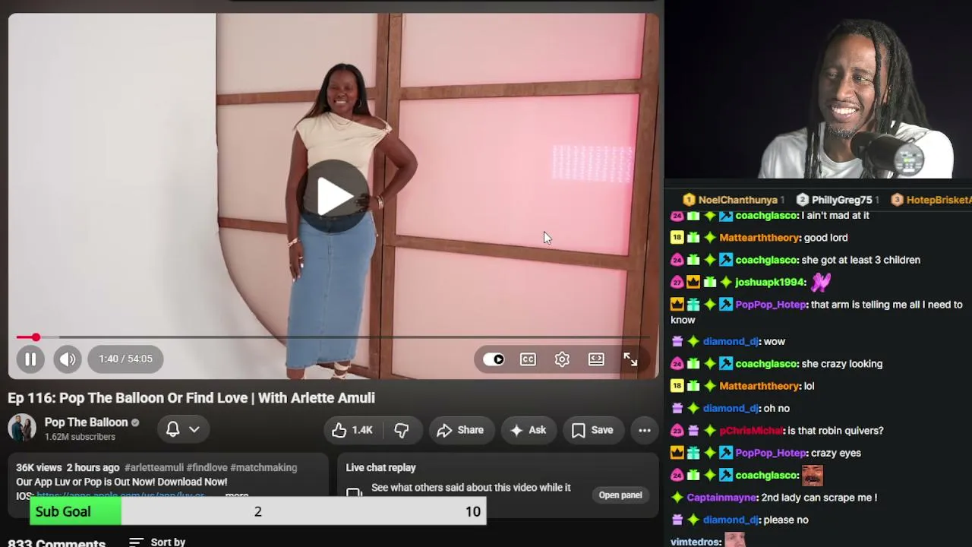The width and height of the screenshot is (972, 547).
Task: Click the large center play overlay button
Action: tap(334, 196)
